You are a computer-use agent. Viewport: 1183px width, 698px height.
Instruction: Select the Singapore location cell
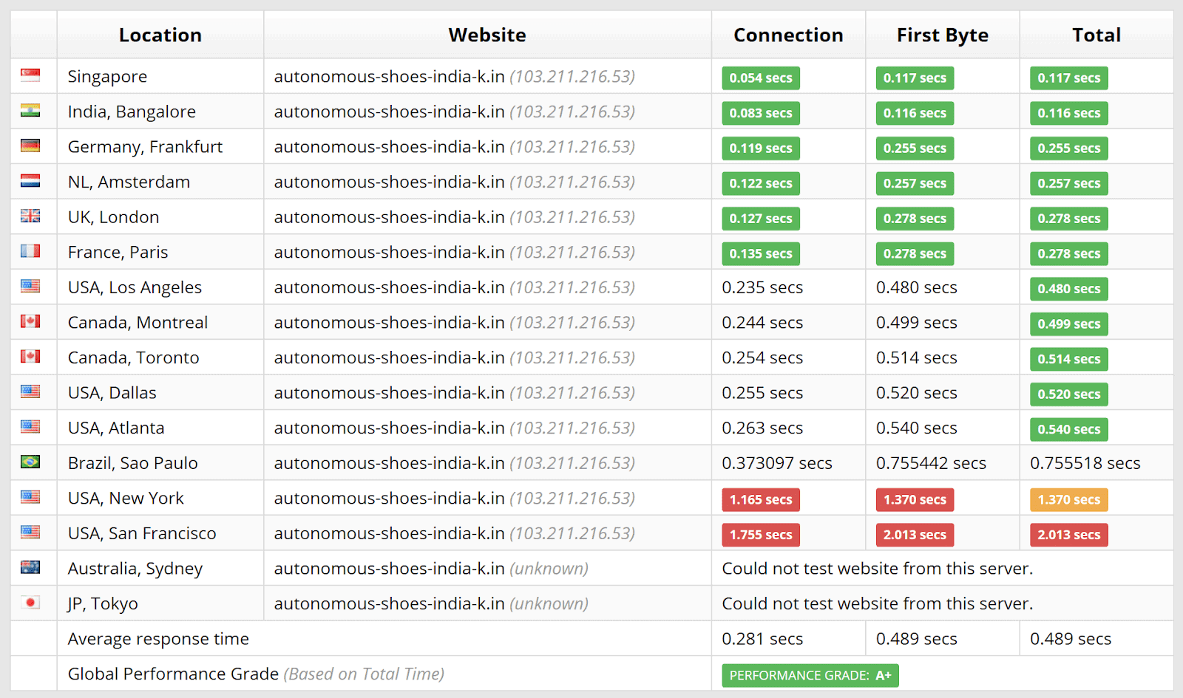tap(160, 76)
